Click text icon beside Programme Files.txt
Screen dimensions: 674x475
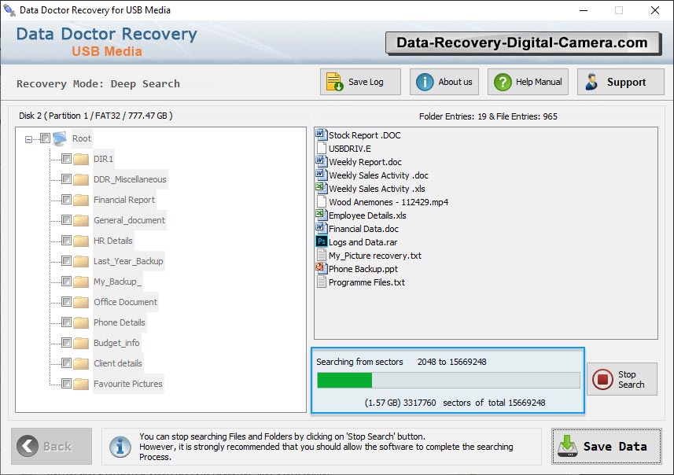point(321,282)
